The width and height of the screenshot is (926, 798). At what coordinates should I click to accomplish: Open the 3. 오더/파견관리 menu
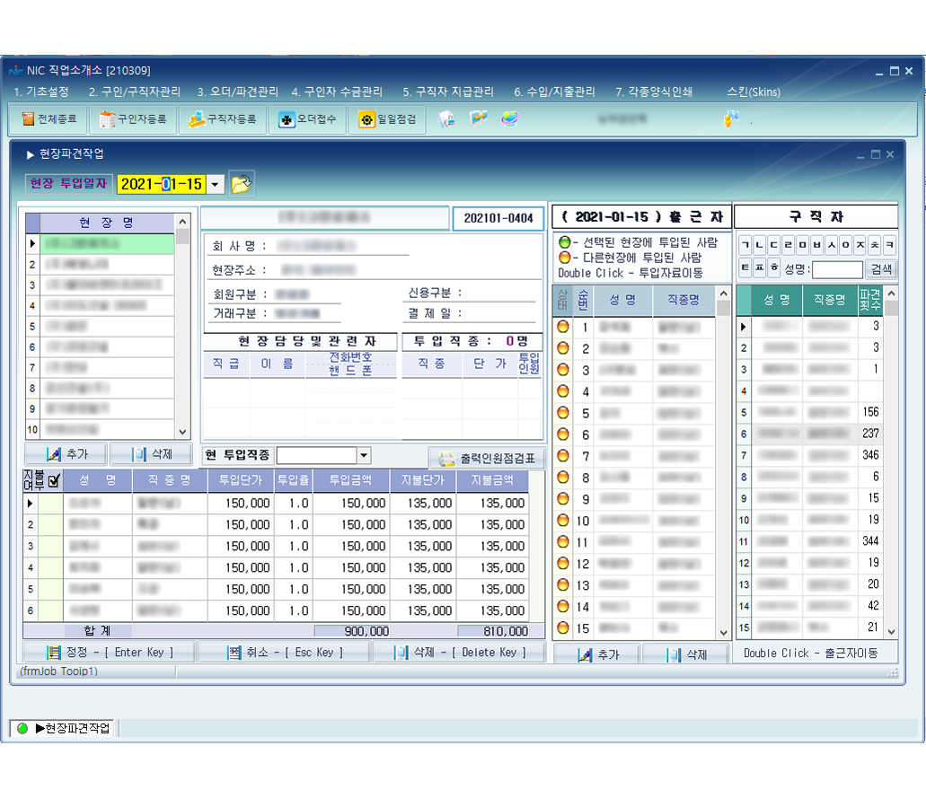tap(237, 92)
